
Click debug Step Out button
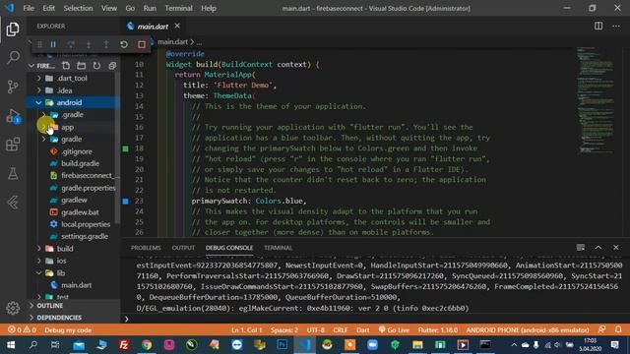[x=106, y=44]
